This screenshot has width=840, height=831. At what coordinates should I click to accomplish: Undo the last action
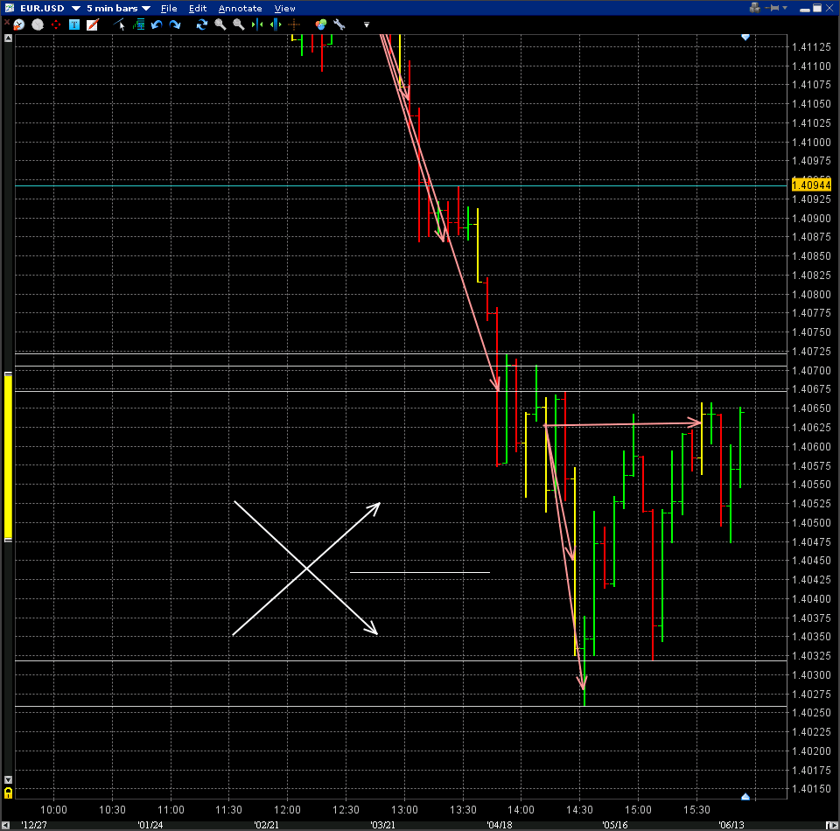(x=157, y=24)
